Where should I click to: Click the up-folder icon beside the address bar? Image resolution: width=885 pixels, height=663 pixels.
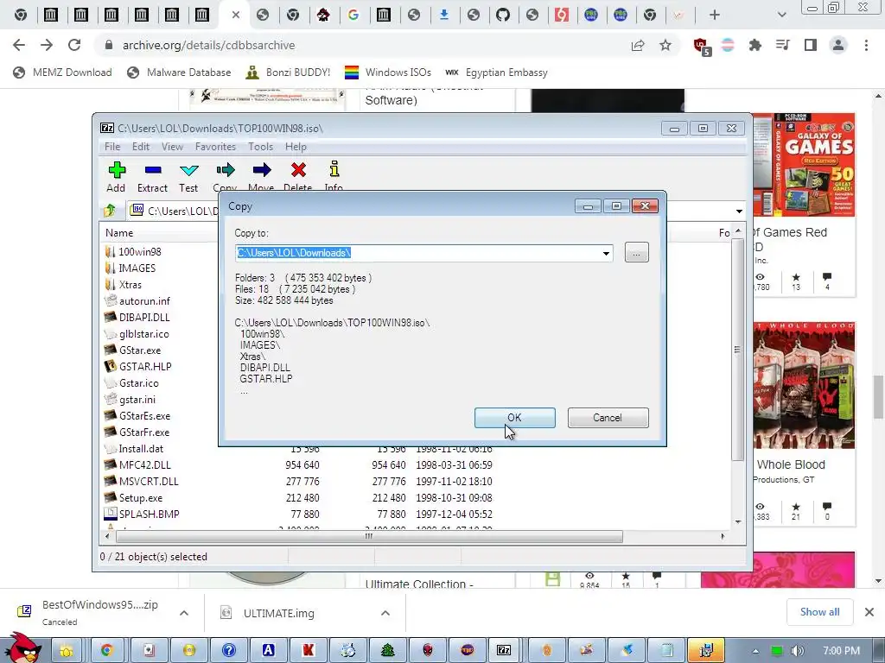coord(110,211)
